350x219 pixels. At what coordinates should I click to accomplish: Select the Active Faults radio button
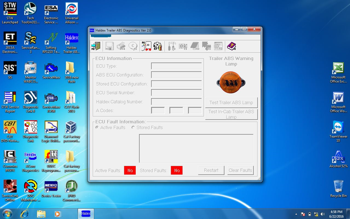[97, 127]
